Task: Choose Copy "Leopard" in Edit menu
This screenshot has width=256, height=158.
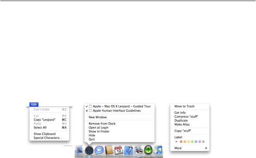Action: tap(49, 120)
